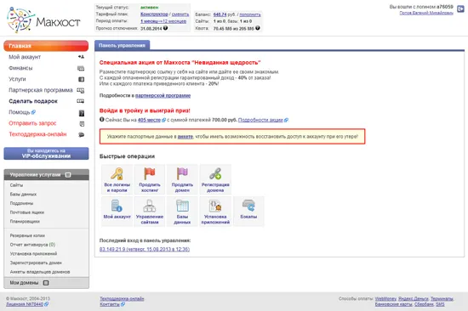Image resolution: width=468 pixels, height=311 pixels.
Task: Open the 'Управление сайтами' icon
Action: (x=150, y=206)
